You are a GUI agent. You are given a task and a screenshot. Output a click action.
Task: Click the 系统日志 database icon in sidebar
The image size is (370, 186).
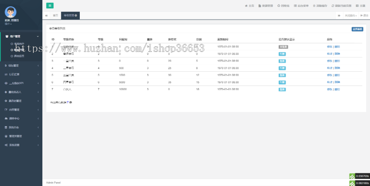coord(6,127)
